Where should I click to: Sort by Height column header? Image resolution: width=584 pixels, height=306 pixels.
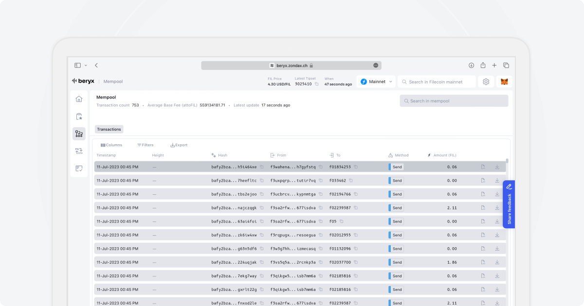coord(158,155)
